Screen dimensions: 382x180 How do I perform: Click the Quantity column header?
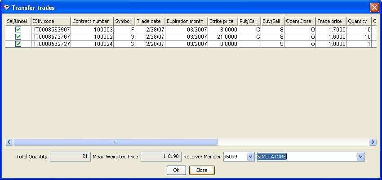tap(359, 21)
